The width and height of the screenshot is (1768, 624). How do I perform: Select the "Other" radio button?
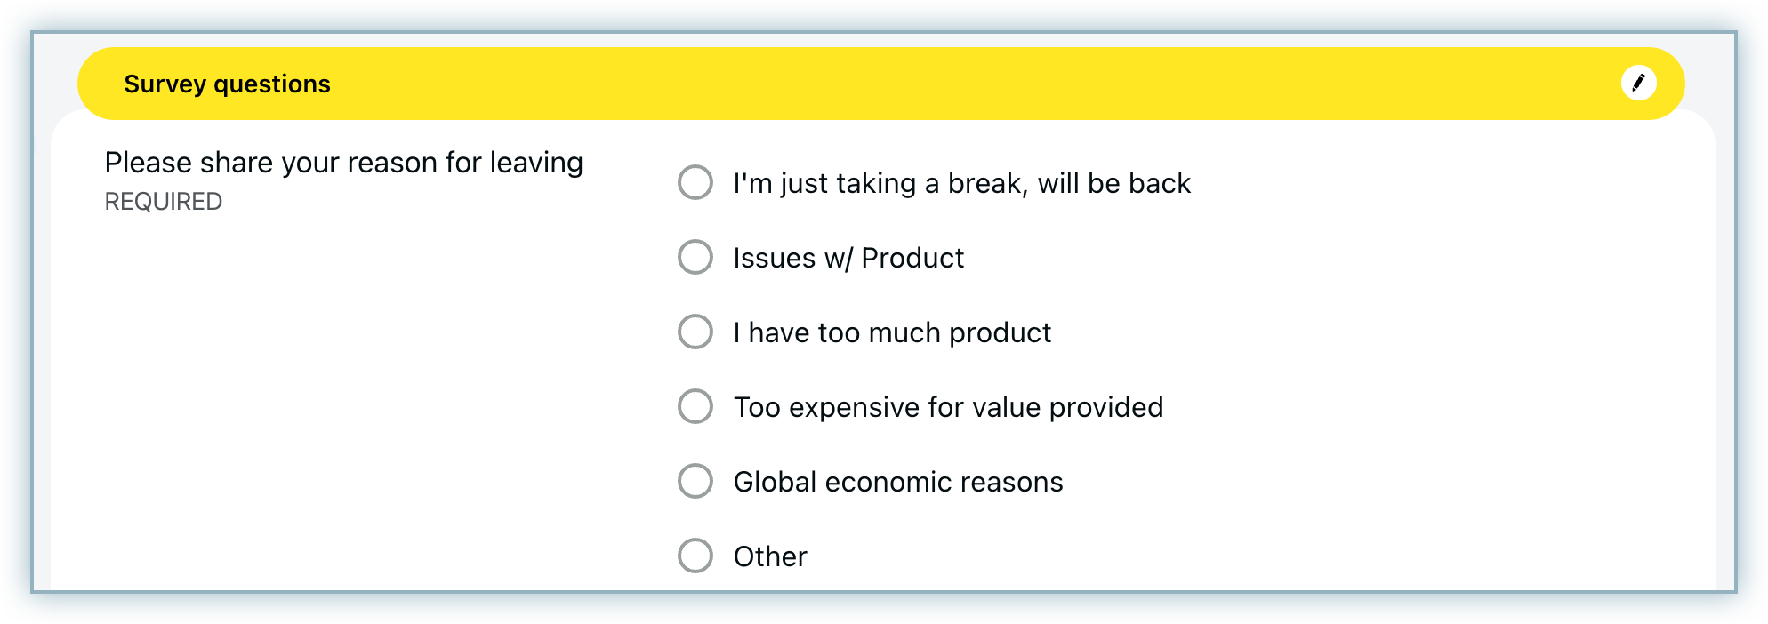[x=695, y=556]
